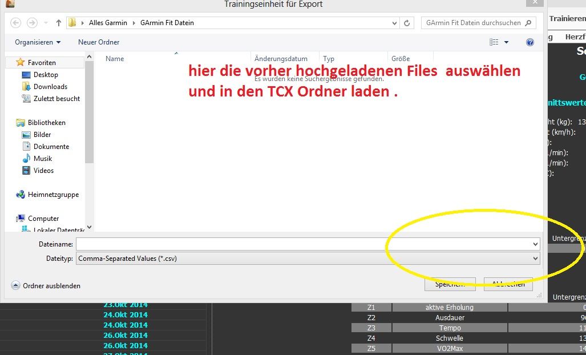Sort by the Änderungsdatum column header
The width and height of the screenshot is (586, 355).
[x=281, y=59]
